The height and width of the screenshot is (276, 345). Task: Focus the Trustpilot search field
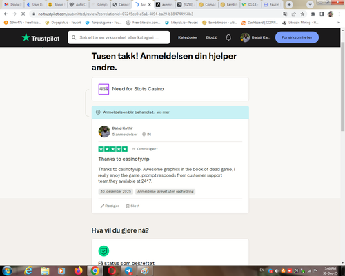pyautogui.click(x=119, y=37)
